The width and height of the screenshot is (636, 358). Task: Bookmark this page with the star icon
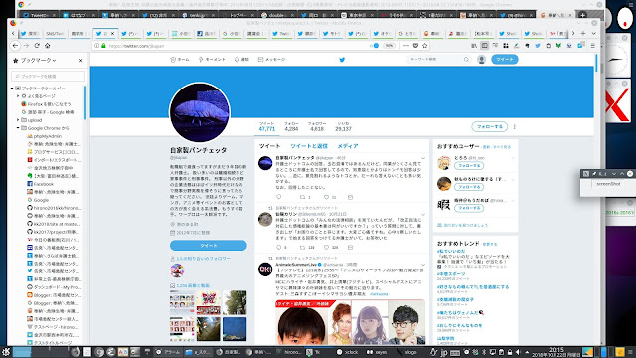(x=425, y=46)
